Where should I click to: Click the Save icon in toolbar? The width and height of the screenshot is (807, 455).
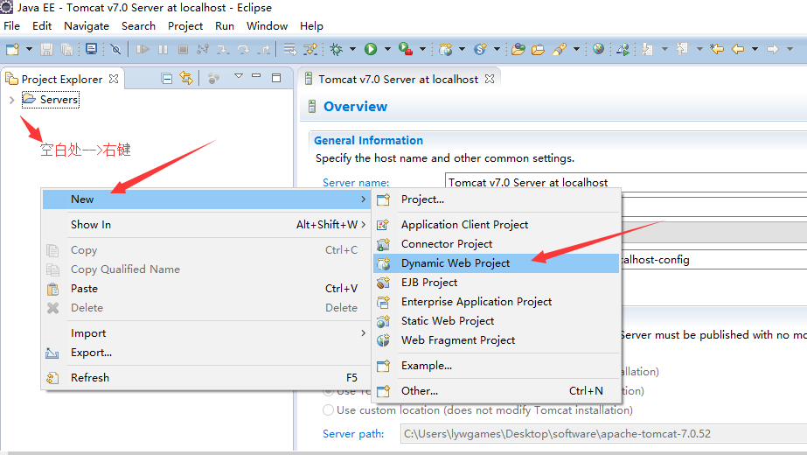point(47,50)
